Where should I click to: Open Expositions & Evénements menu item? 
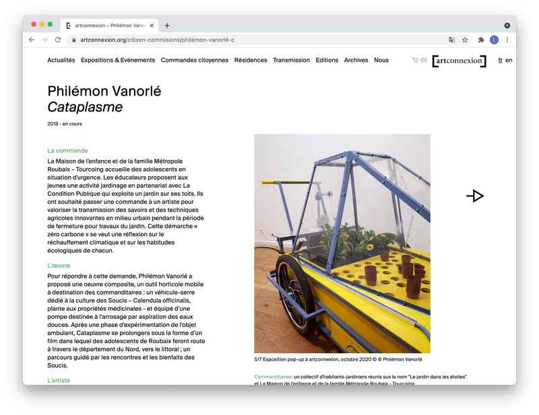tap(118, 60)
